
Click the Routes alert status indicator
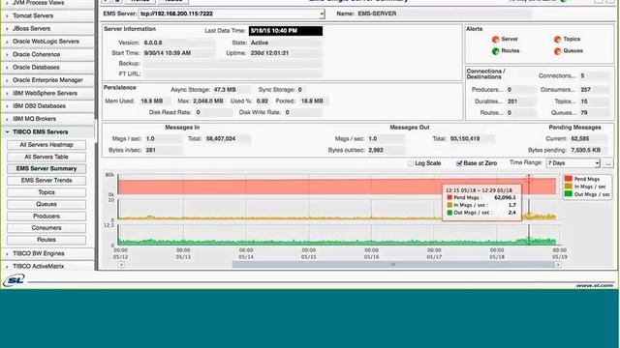click(495, 51)
